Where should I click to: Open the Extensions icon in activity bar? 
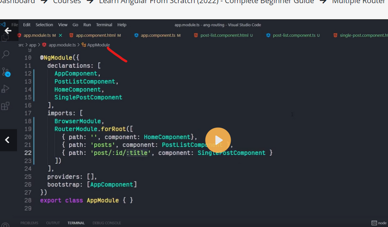(x=6, y=106)
